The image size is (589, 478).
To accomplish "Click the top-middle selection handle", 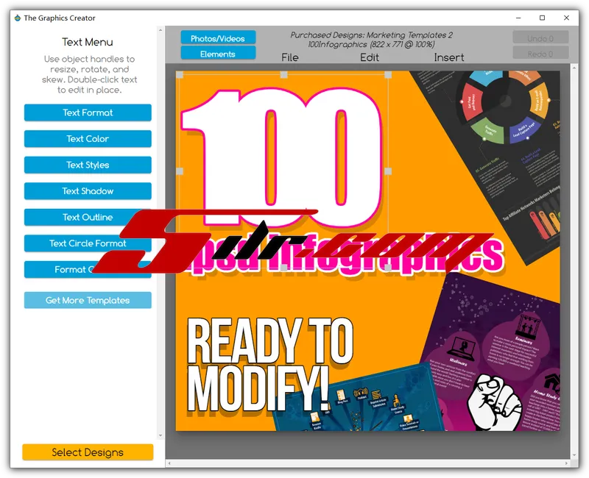I will pos(284,75).
